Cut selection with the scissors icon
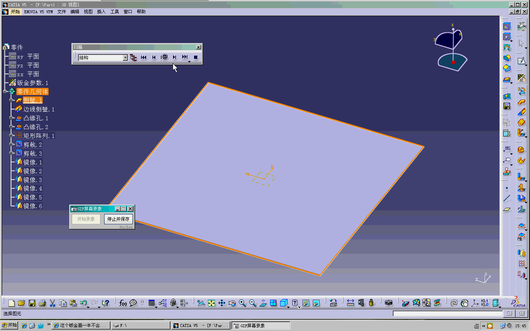Viewport: 530px width, 331px height. pyautogui.click(x=53, y=303)
